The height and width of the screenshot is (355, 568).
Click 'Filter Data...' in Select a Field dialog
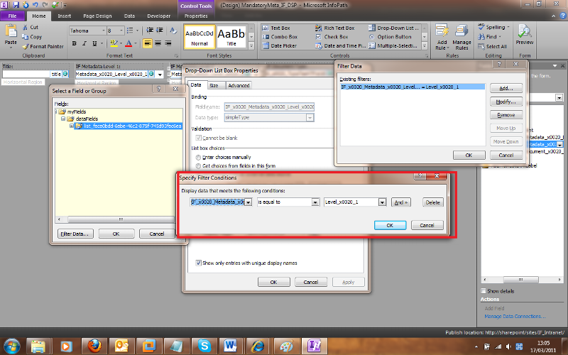click(75, 234)
